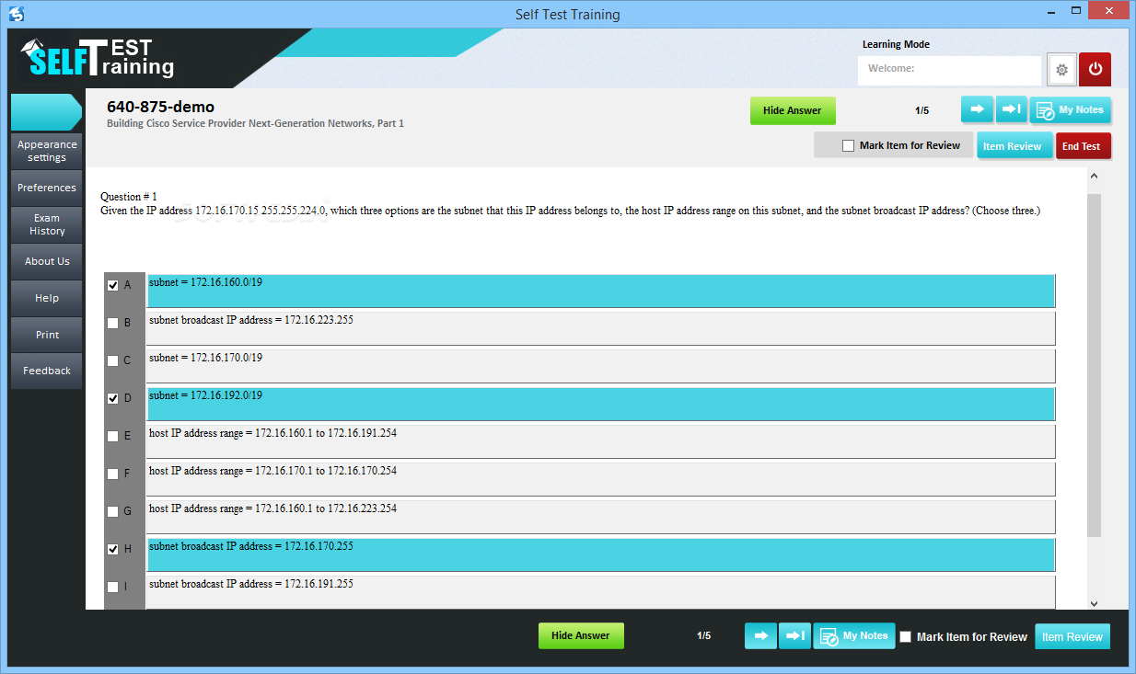This screenshot has width=1136, height=674.
Task: Click the settings gear icon
Action: point(1061,69)
